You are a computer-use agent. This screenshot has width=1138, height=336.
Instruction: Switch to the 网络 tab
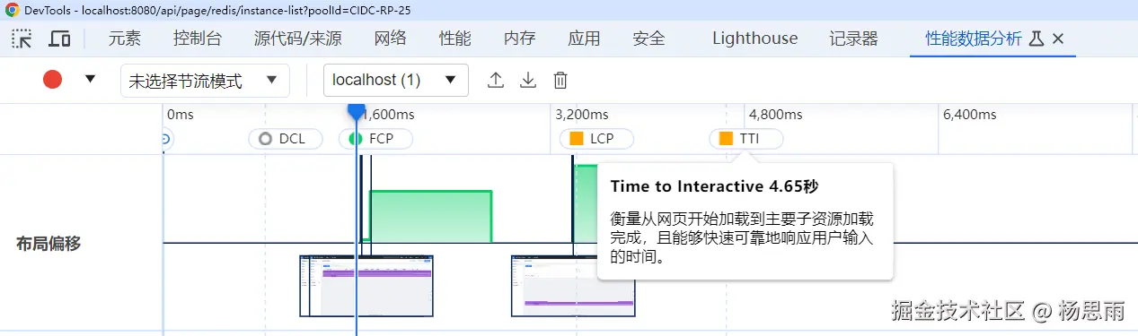pos(390,39)
